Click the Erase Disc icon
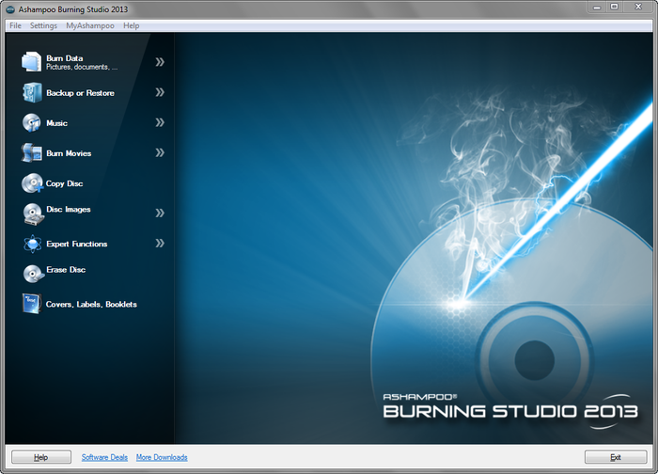The width and height of the screenshot is (658, 474). pos(34,274)
